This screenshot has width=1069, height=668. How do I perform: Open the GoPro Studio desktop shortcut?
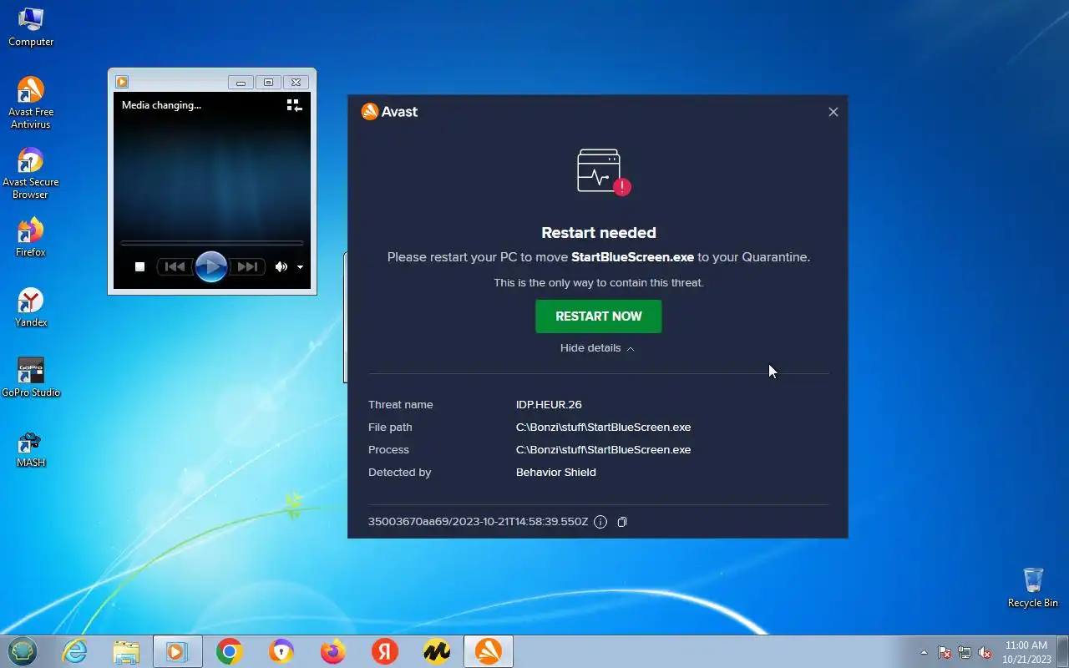(31, 377)
